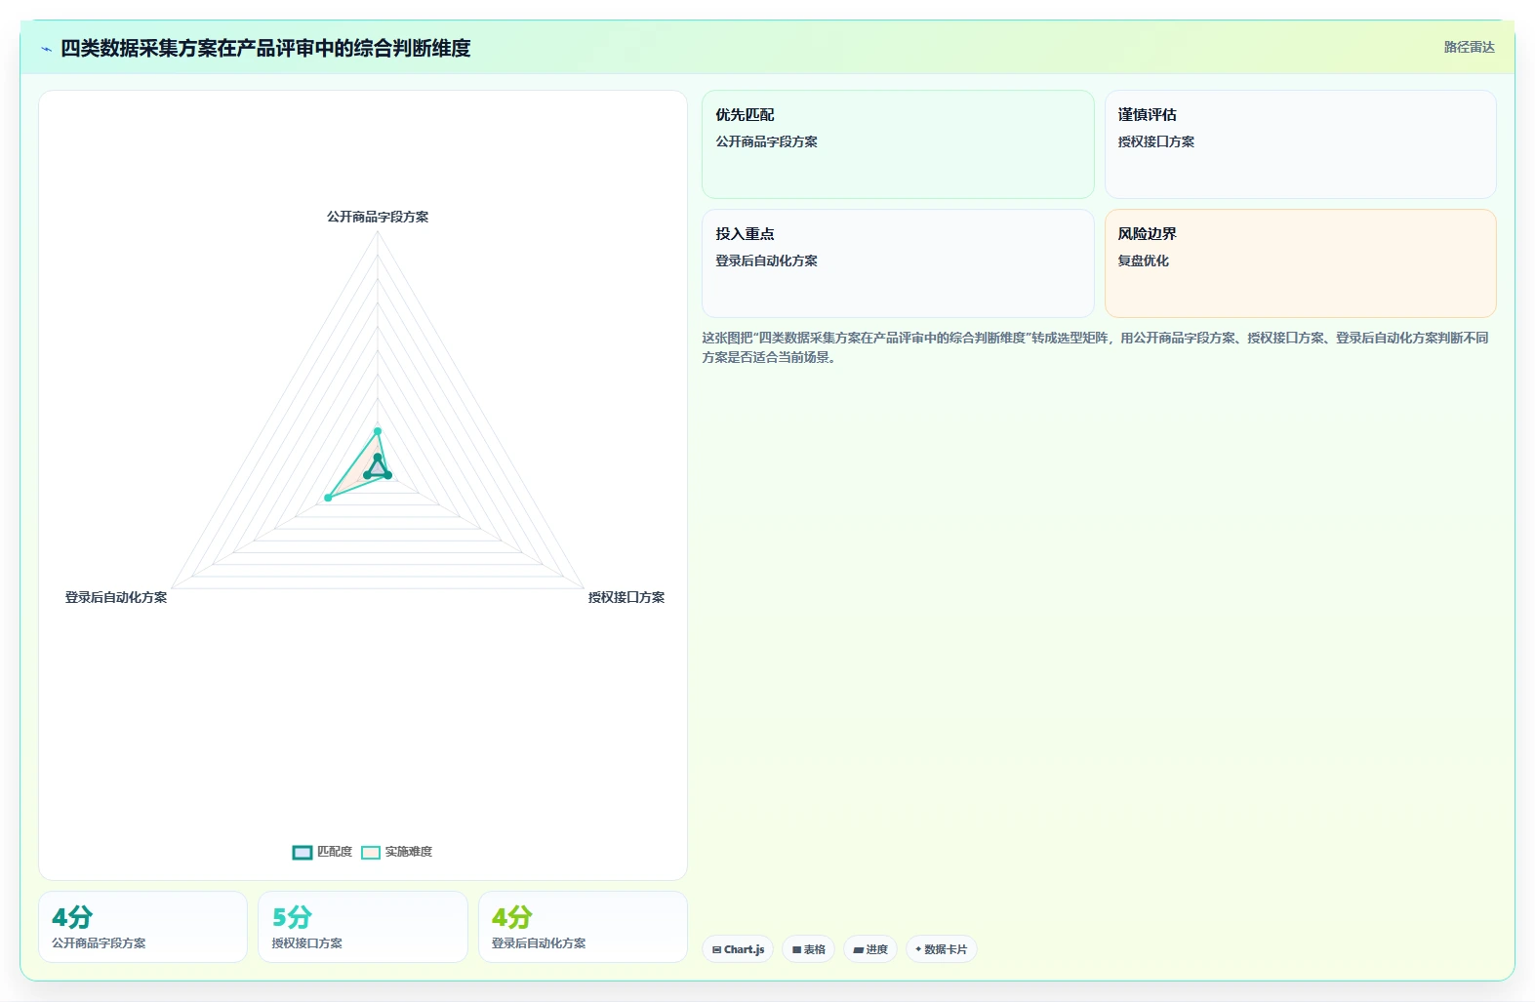This screenshot has width=1535, height=1002.
Task: Click the icon in the 表格 tag
Action: pos(796,949)
